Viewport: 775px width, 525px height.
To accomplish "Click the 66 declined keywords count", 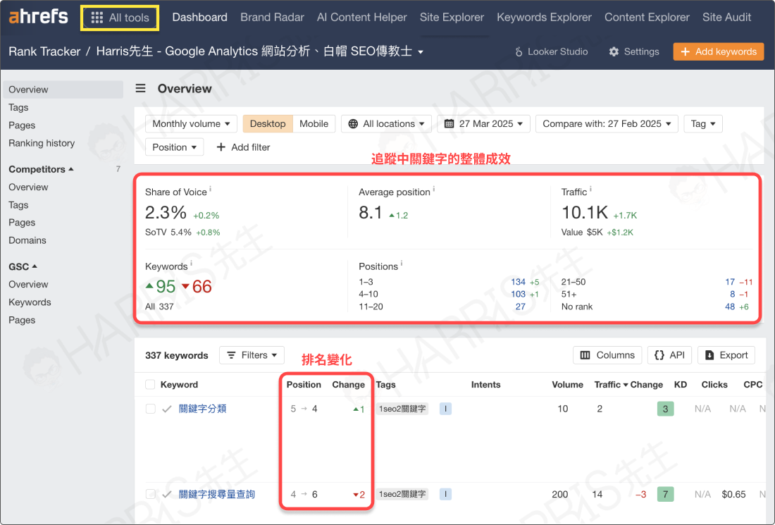I will [197, 286].
